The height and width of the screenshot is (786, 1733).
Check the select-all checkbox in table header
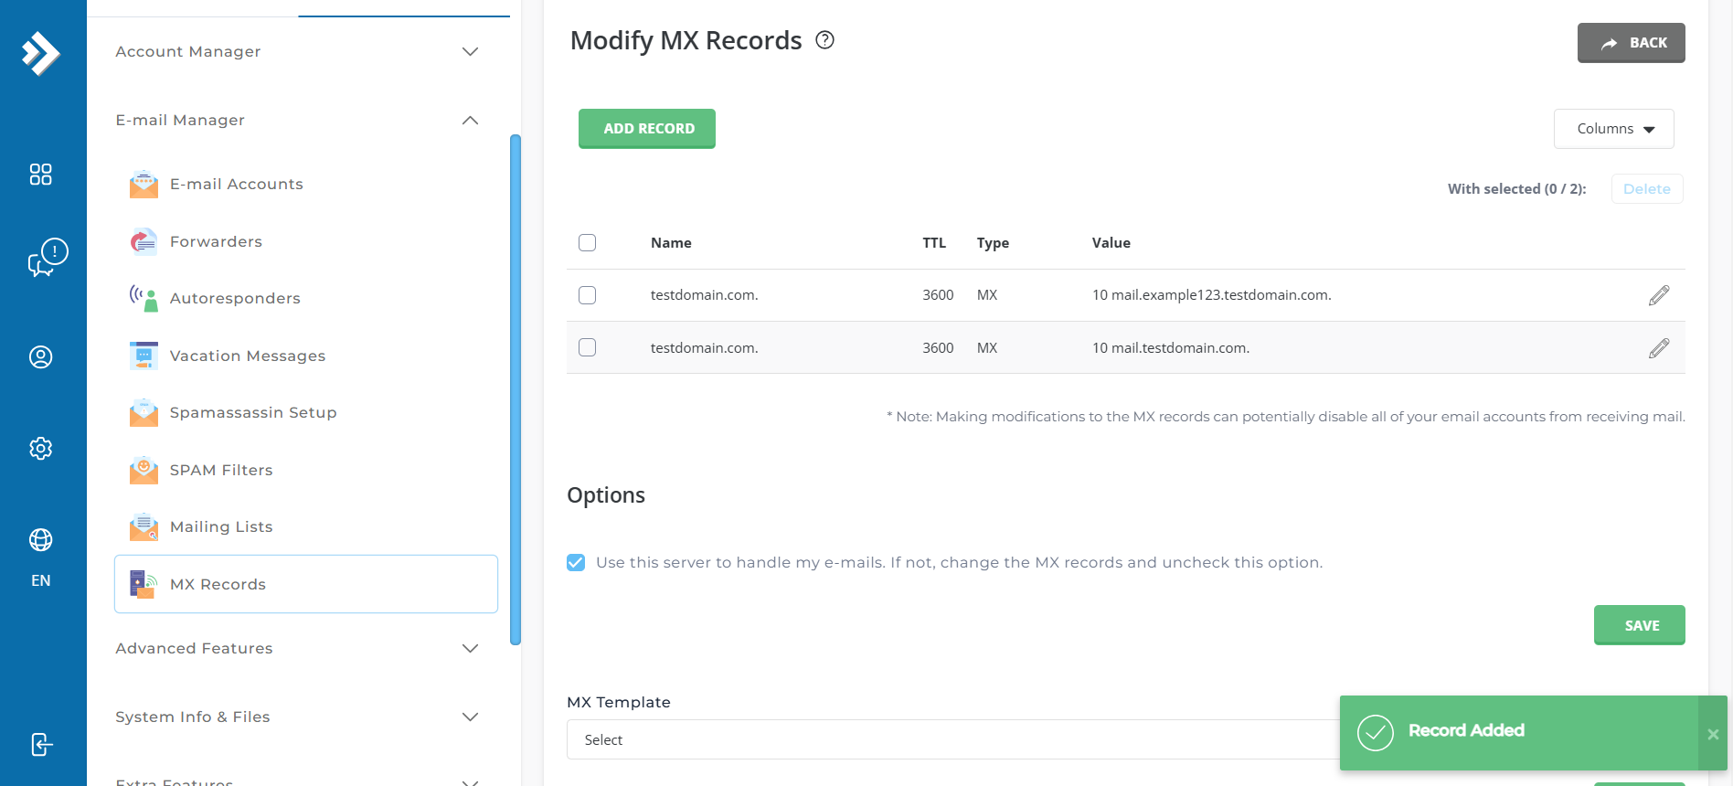point(587,242)
